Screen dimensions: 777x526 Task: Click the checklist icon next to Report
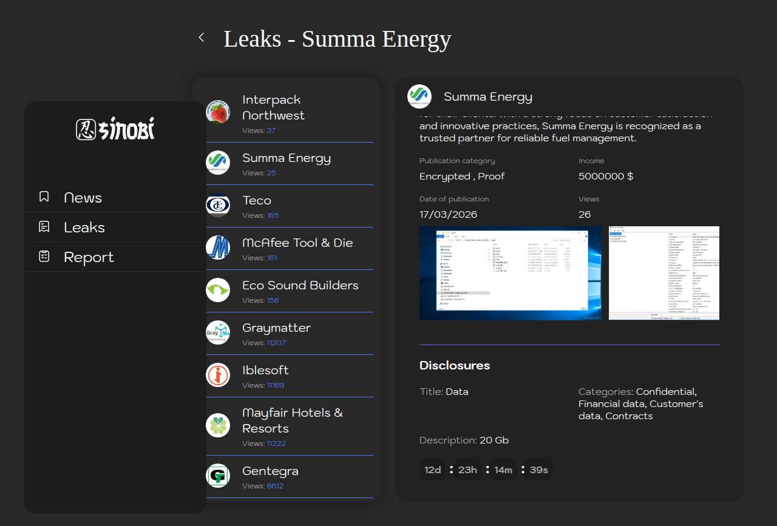click(44, 256)
